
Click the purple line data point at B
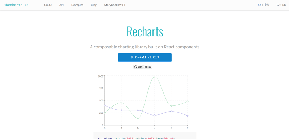click(x=121, y=110)
